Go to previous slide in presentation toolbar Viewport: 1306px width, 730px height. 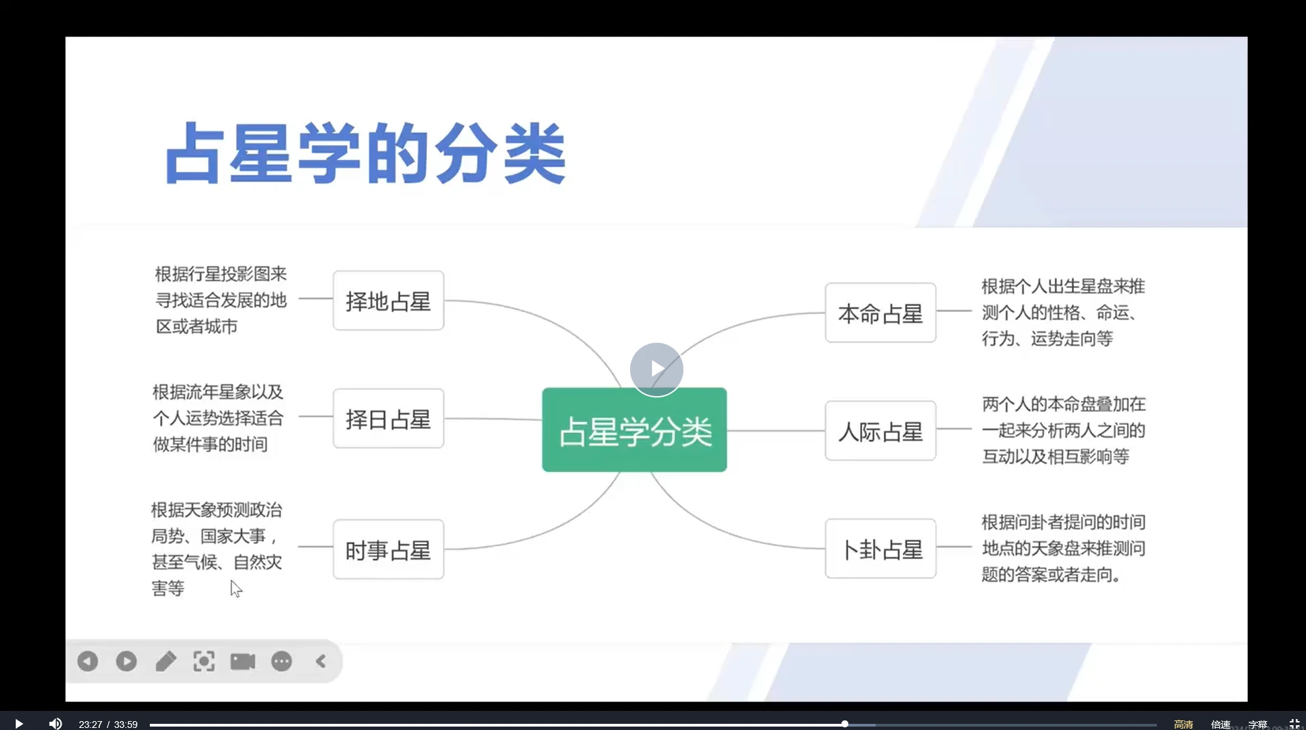tap(88, 661)
